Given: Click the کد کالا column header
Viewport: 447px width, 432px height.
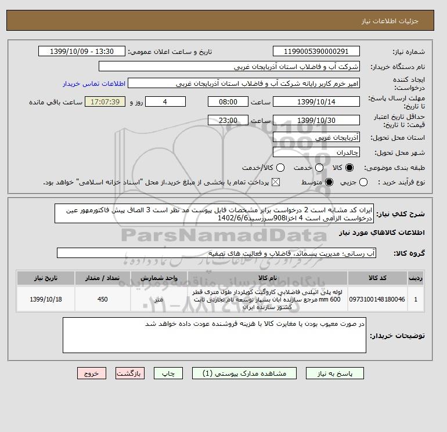Looking at the screenshot, I should coord(377,278).
